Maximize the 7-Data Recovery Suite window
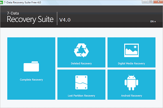This screenshot has width=163, height=108. point(151,2)
